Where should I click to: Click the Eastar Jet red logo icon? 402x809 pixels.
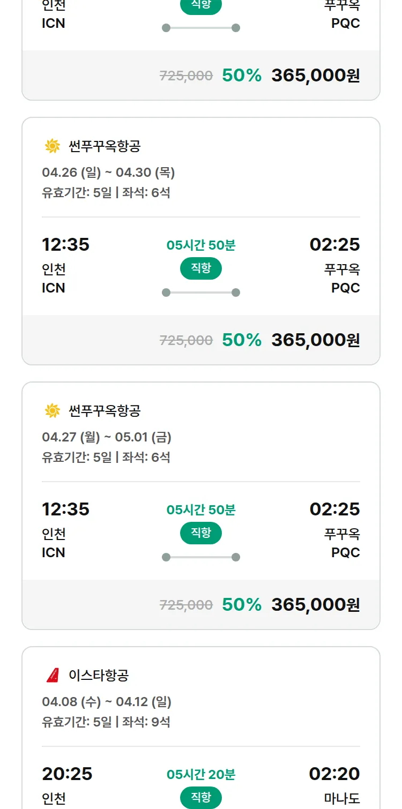pos(53,675)
